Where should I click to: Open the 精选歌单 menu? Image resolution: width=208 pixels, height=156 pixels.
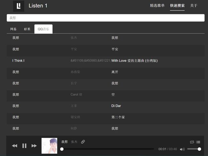click(157, 5)
